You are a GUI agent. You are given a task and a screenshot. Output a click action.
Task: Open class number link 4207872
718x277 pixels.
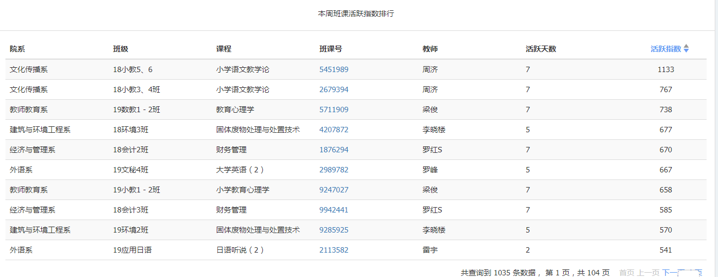tap(334, 130)
